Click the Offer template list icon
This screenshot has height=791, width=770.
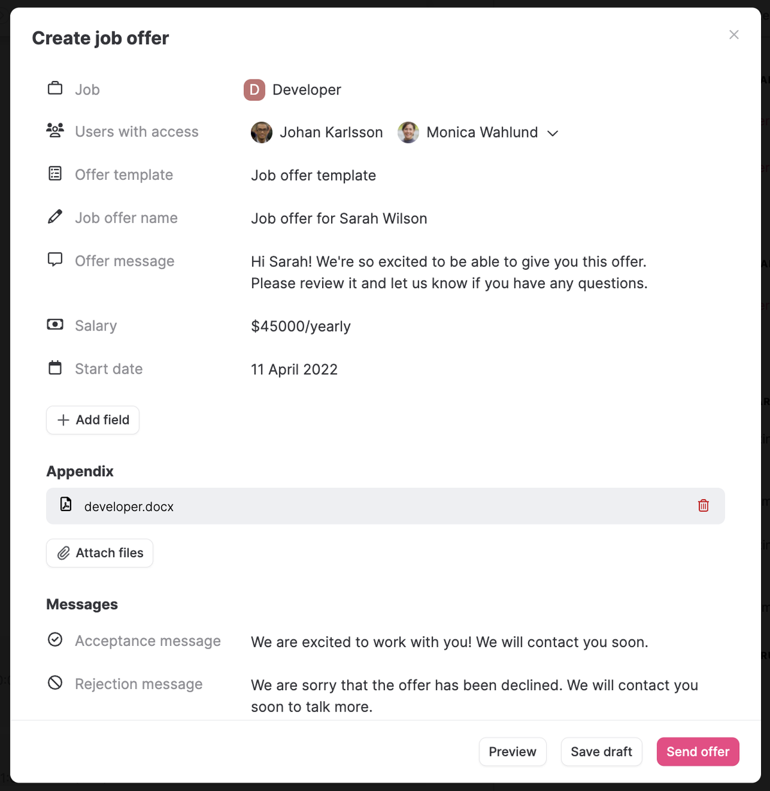(55, 173)
